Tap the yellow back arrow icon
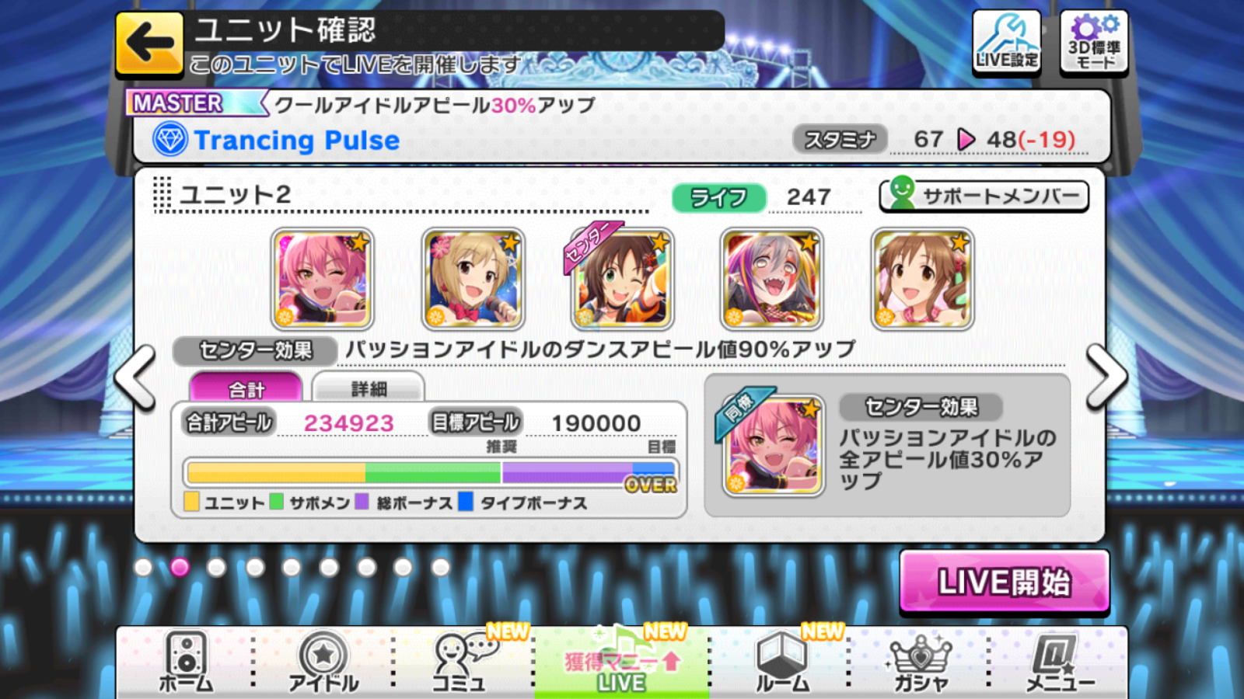This screenshot has height=699, width=1244. (x=149, y=43)
